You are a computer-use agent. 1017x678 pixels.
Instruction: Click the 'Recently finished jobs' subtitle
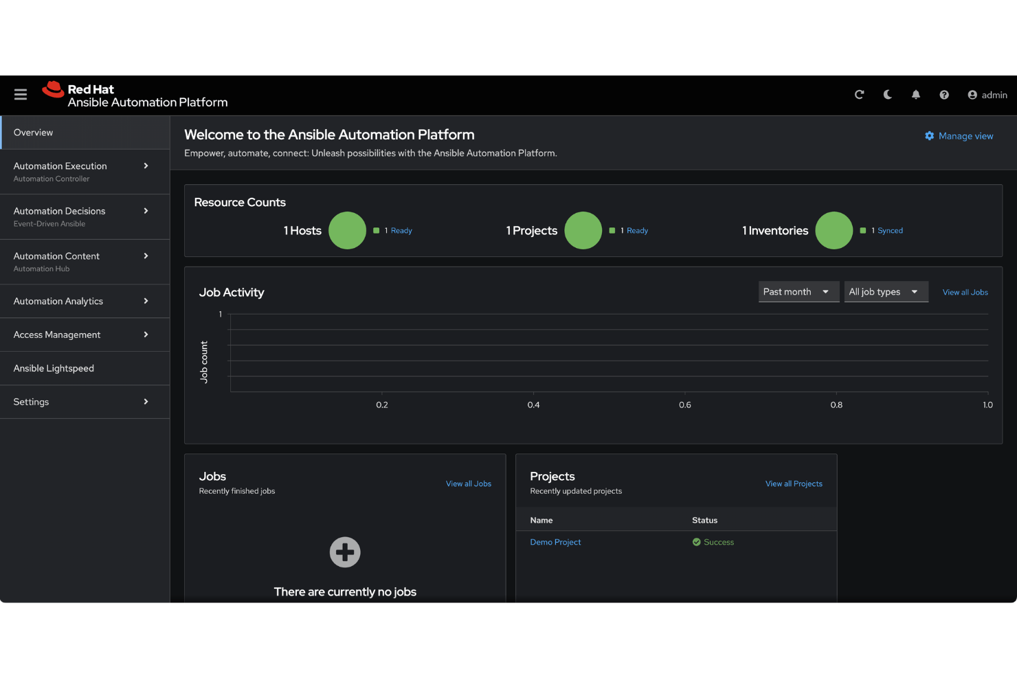pyautogui.click(x=237, y=491)
